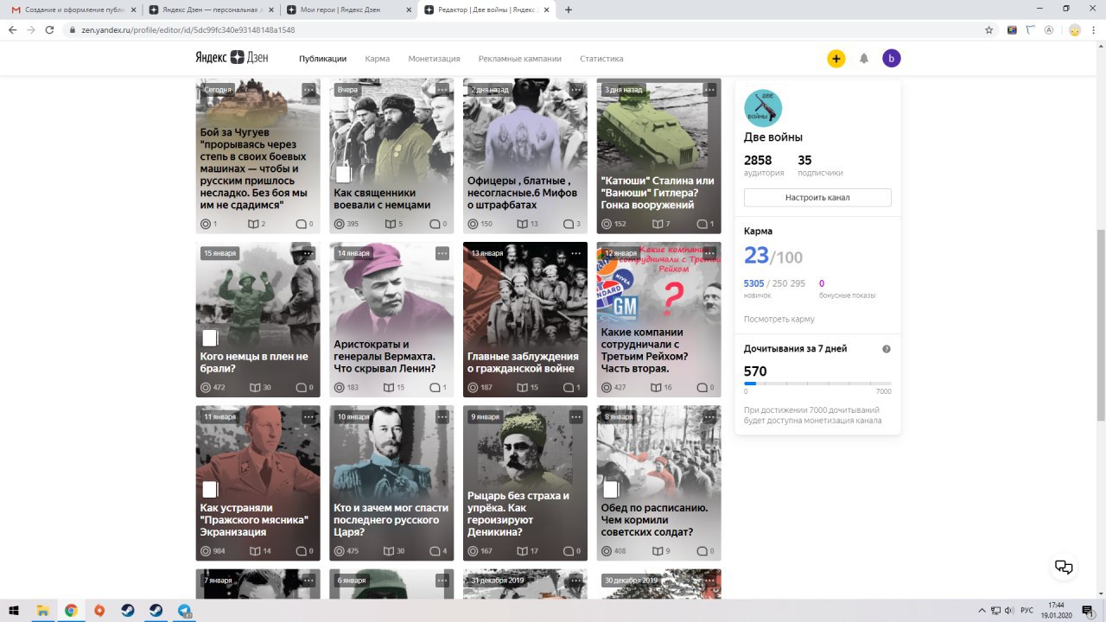This screenshot has height=622, width=1106.
Task: Click the karma score 23/100
Action: click(773, 256)
